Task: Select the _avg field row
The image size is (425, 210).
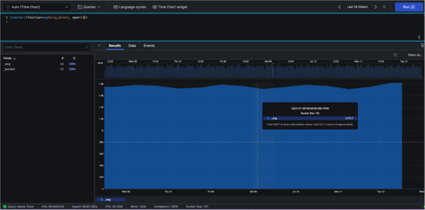Action: point(39,64)
